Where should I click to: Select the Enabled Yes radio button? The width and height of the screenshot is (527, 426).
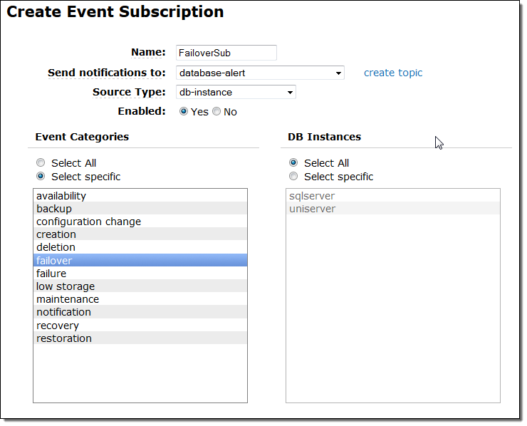click(184, 112)
